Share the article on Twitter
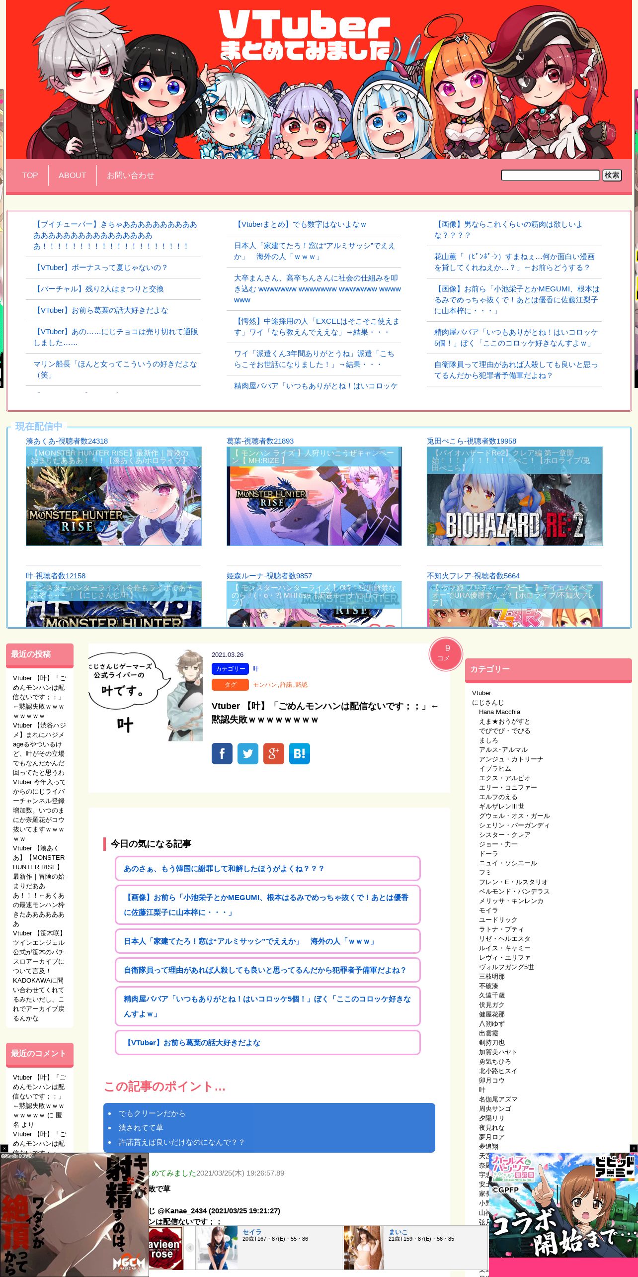638x1277 pixels. (248, 753)
